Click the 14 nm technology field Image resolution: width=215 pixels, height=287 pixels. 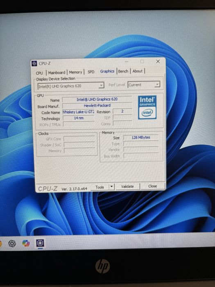pos(79,118)
